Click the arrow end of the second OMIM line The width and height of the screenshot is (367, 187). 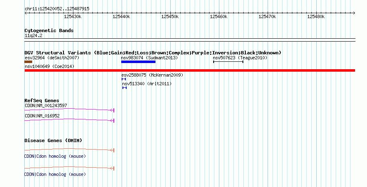coord(112,168)
